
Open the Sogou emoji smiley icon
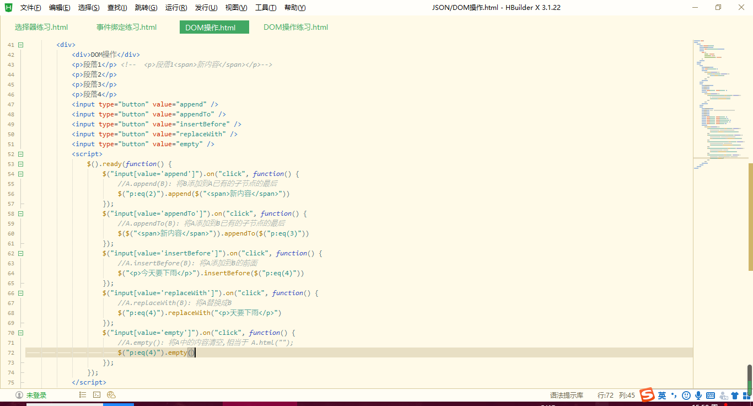tap(686, 396)
